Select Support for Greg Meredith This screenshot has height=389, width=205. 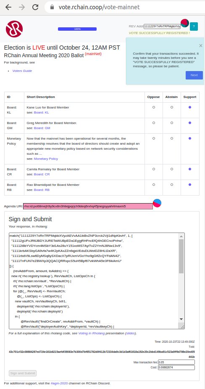click(x=190, y=123)
